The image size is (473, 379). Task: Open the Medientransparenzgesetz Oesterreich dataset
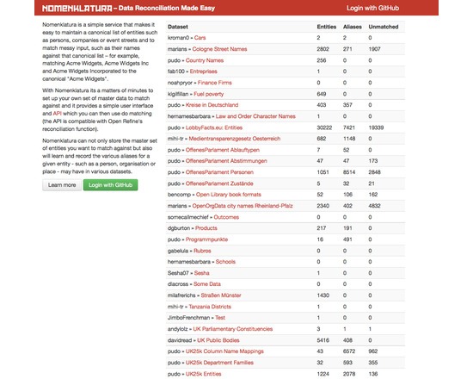235,139
